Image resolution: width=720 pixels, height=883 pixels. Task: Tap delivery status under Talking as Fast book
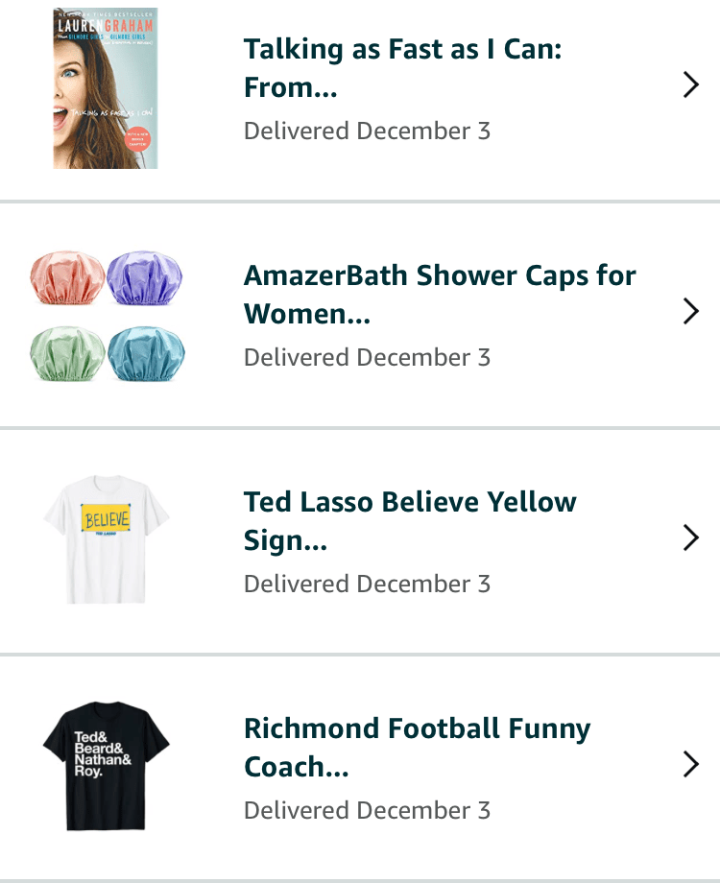(x=367, y=131)
